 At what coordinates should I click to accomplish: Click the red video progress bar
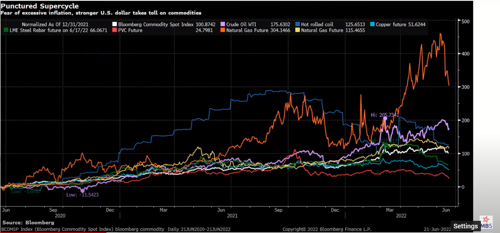[x=53, y=232]
